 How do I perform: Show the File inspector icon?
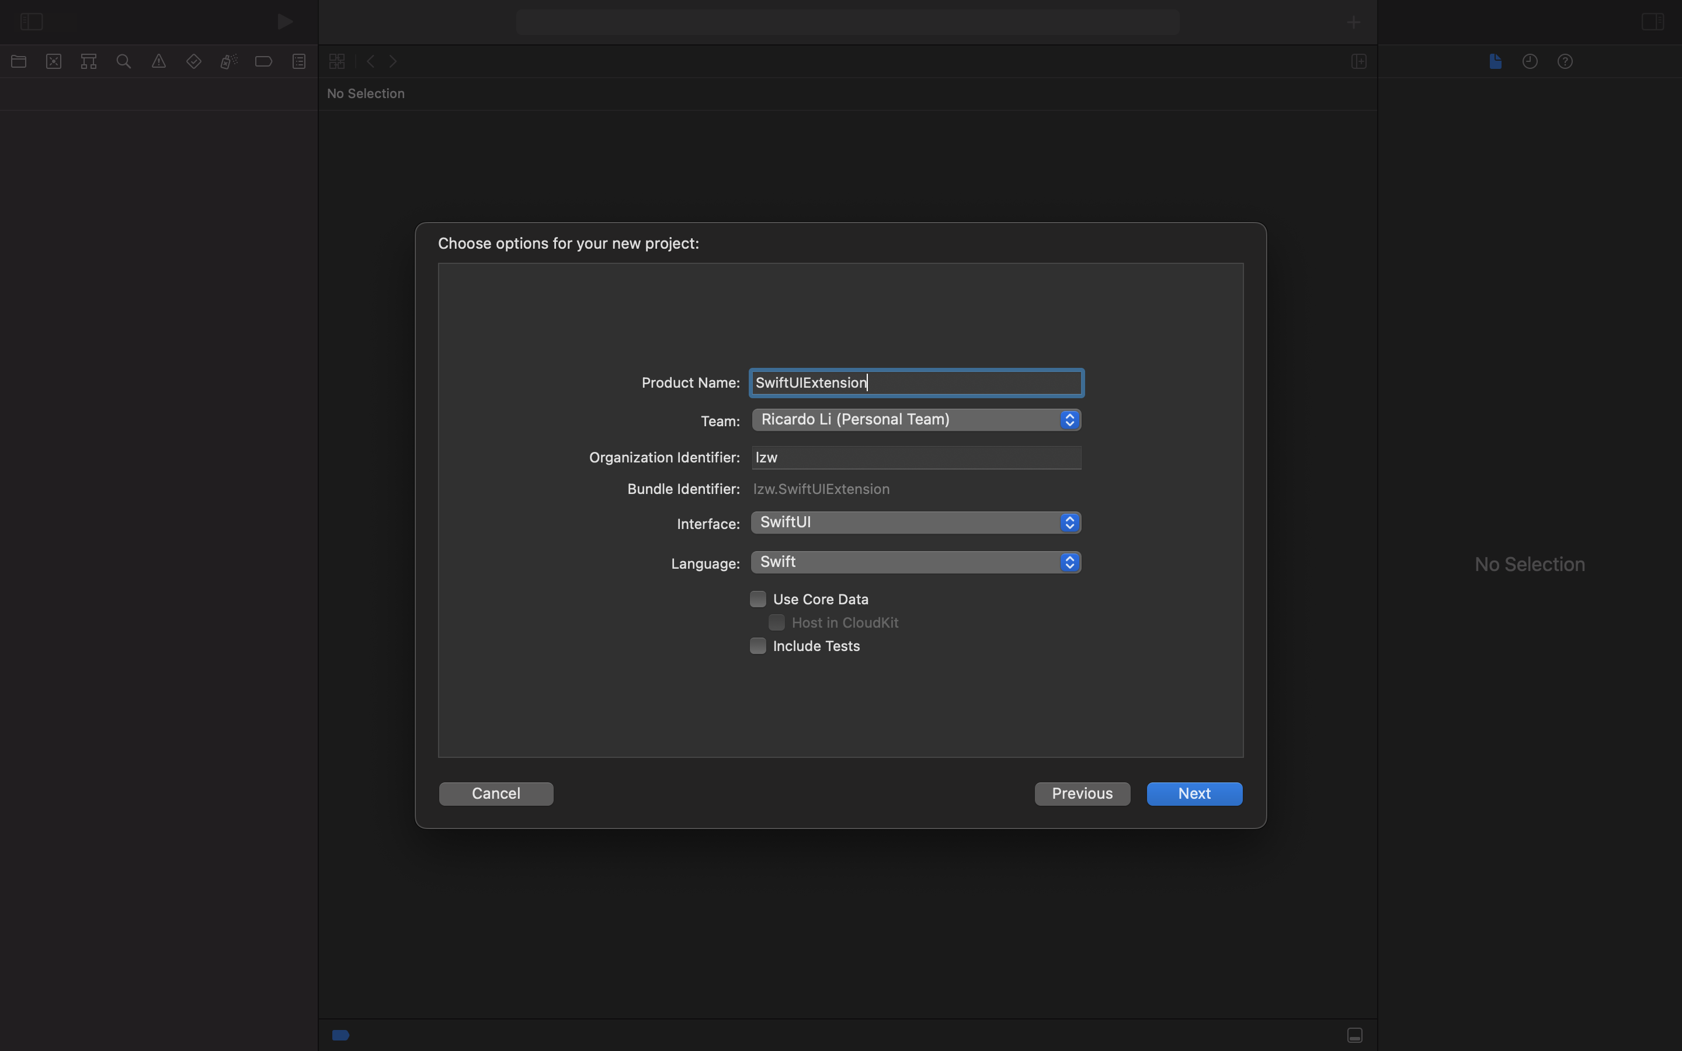click(1495, 62)
